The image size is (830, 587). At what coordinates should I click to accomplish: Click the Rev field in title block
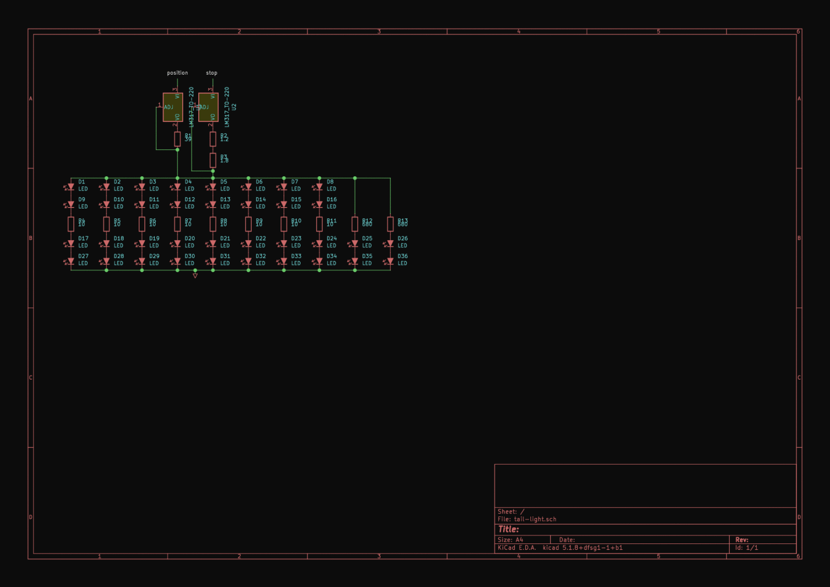pos(742,540)
